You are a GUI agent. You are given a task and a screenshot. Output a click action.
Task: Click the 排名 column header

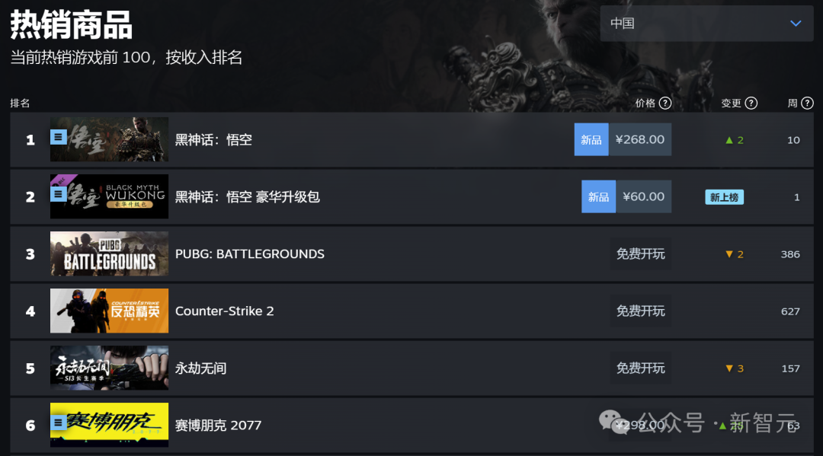[20, 104]
